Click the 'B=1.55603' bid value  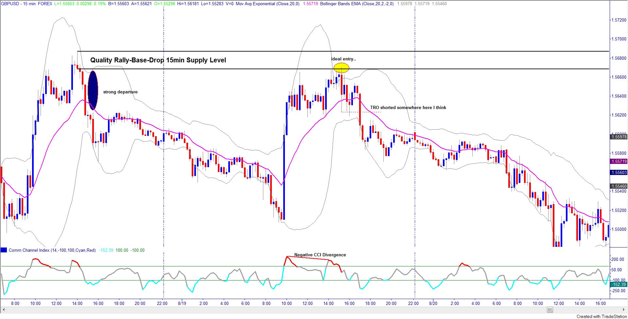coord(118,4)
